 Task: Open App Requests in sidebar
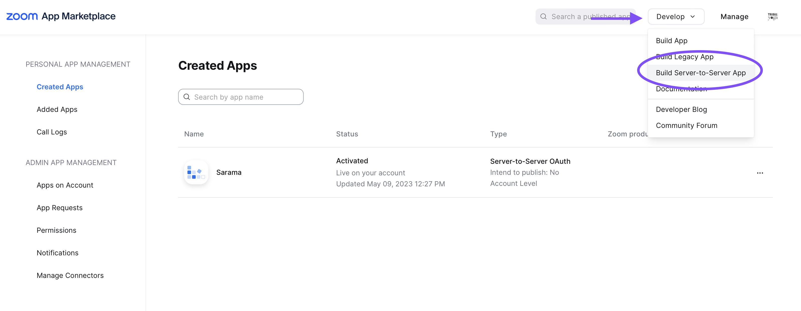59,208
